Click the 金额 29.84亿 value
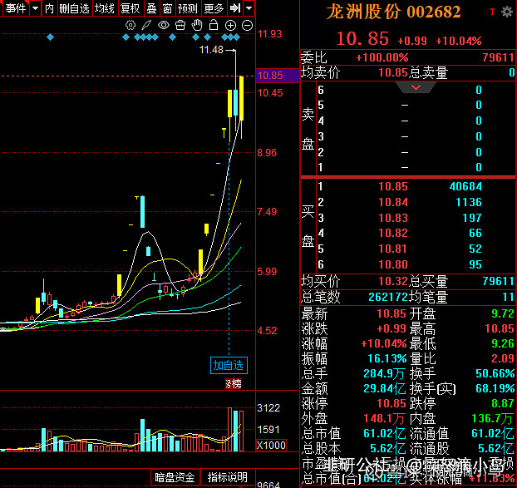Image resolution: width=517 pixels, height=488 pixels. click(385, 388)
